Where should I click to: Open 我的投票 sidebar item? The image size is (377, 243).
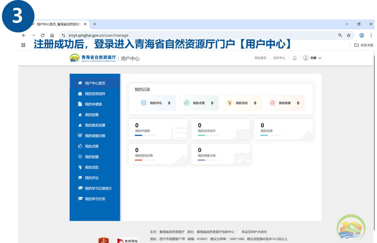tap(95, 115)
